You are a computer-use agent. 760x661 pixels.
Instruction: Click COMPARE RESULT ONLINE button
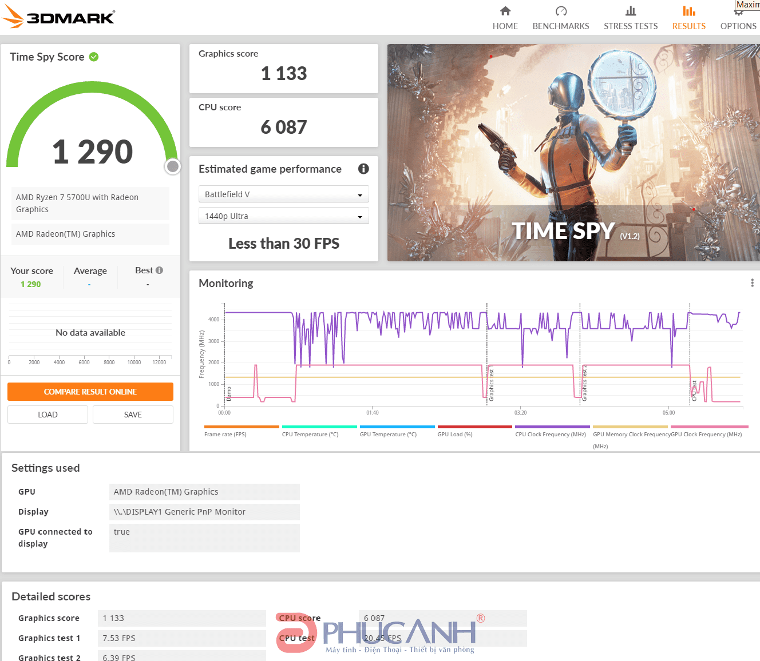click(90, 392)
